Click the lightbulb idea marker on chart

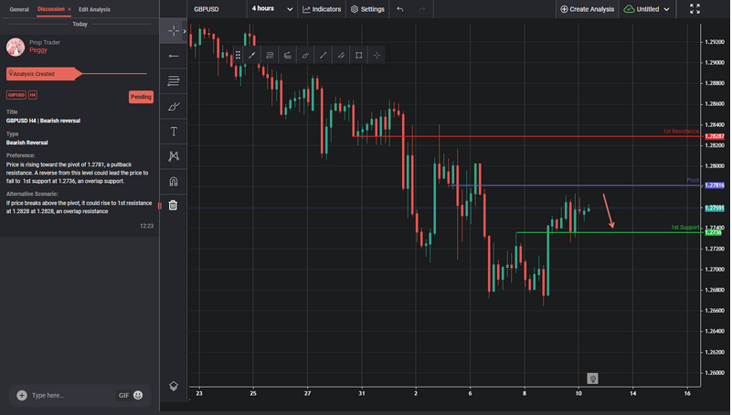[592, 378]
